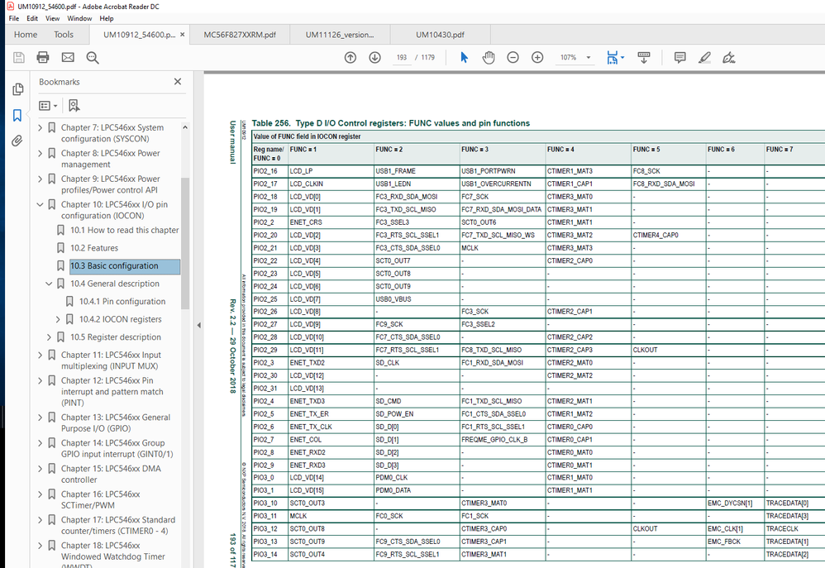The height and width of the screenshot is (568, 825).
Task: Switch to MC56F827XXRM.pdf tab
Action: pyautogui.click(x=240, y=35)
